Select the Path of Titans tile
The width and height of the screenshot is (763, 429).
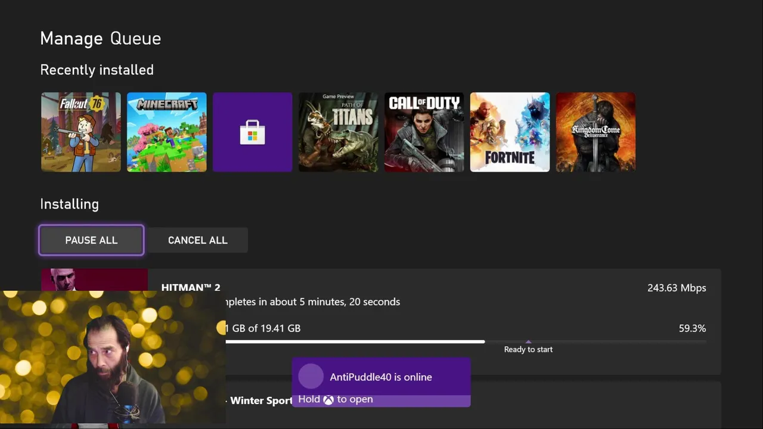(339, 132)
